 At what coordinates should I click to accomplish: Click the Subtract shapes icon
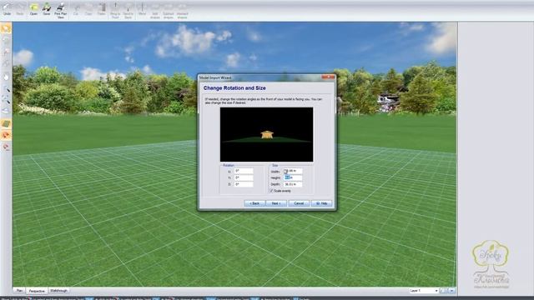(169, 10)
